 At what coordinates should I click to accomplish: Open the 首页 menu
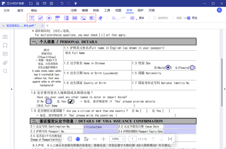click(x=20, y=10)
